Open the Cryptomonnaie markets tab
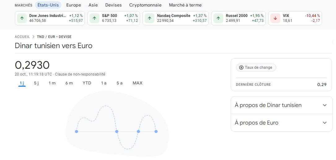The width and height of the screenshot is (336, 160). (x=145, y=5)
